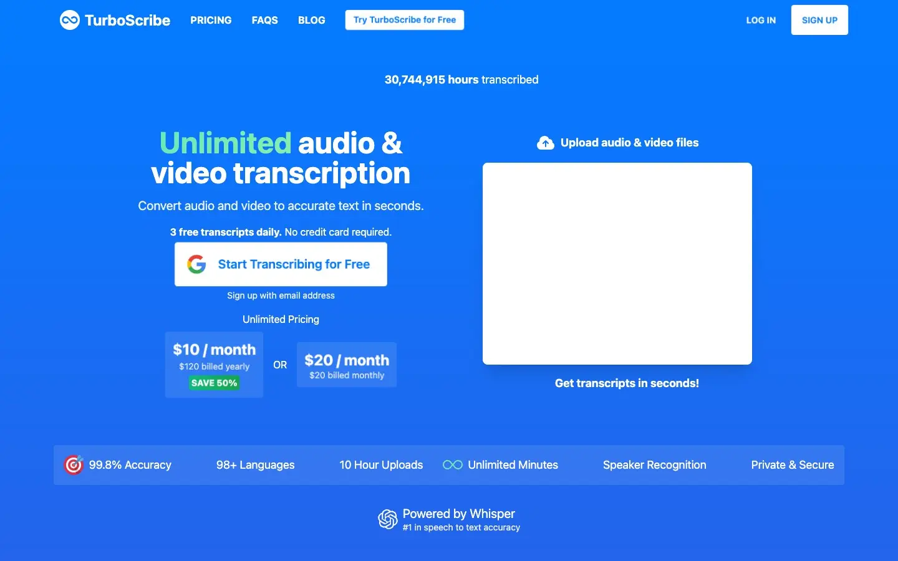898x561 pixels.
Task: Click the cloud upload icon
Action: [546, 143]
